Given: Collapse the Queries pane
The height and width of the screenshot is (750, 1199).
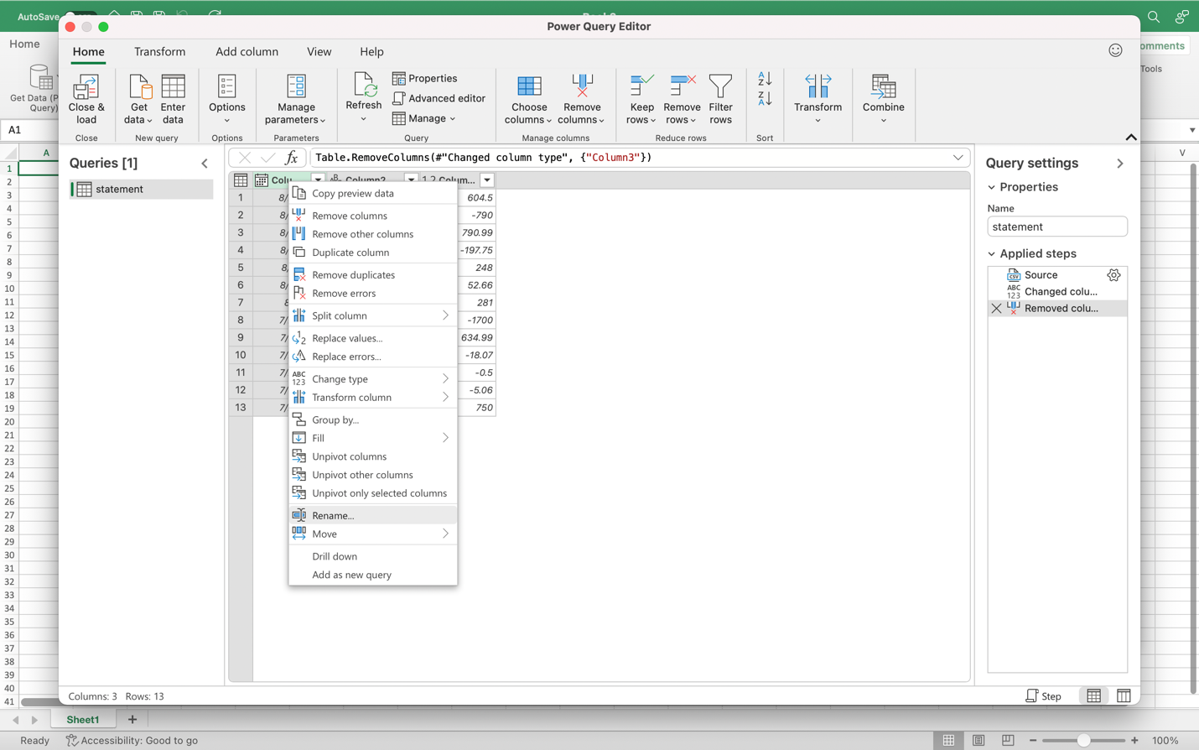Looking at the screenshot, I should click(205, 164).
